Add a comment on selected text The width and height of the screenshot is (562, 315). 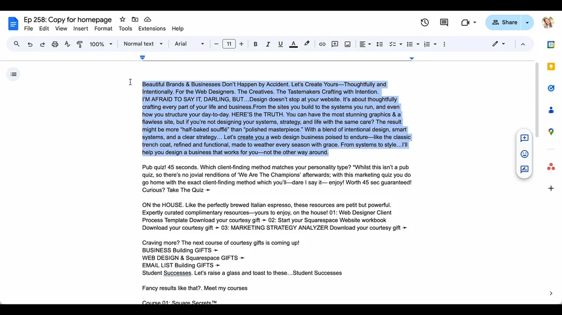(524, 138)
